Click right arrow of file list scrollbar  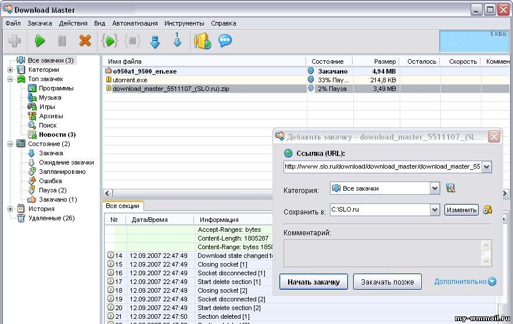click(x=505, y=194)
